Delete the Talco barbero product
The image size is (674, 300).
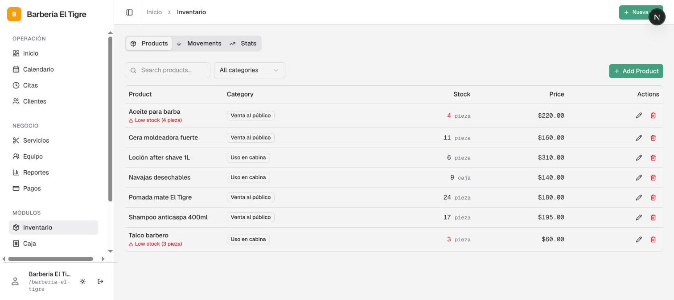(653, 240)
